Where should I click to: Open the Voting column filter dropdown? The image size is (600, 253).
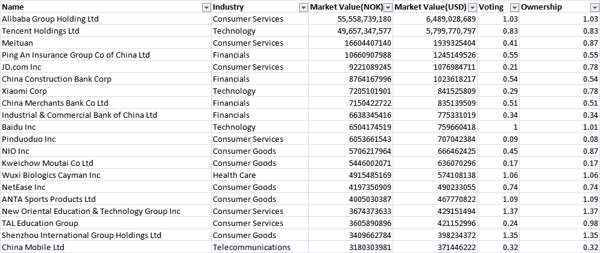514,7
